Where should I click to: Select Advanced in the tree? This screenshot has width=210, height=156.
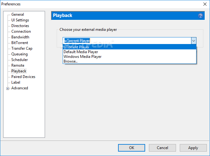(20, 88)
